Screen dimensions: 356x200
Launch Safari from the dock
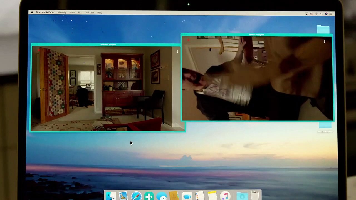(136, 196)
